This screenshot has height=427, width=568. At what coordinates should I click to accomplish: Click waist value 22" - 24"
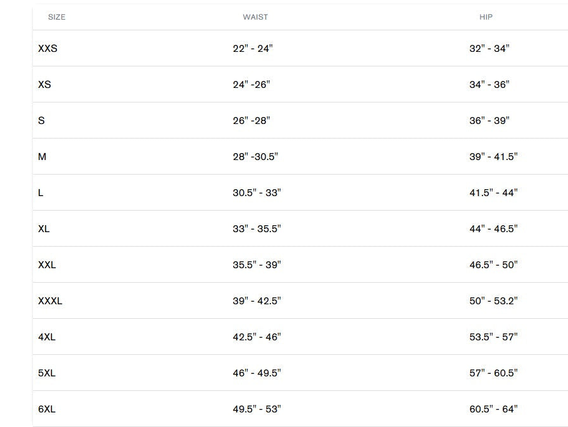tap(253, 48)
